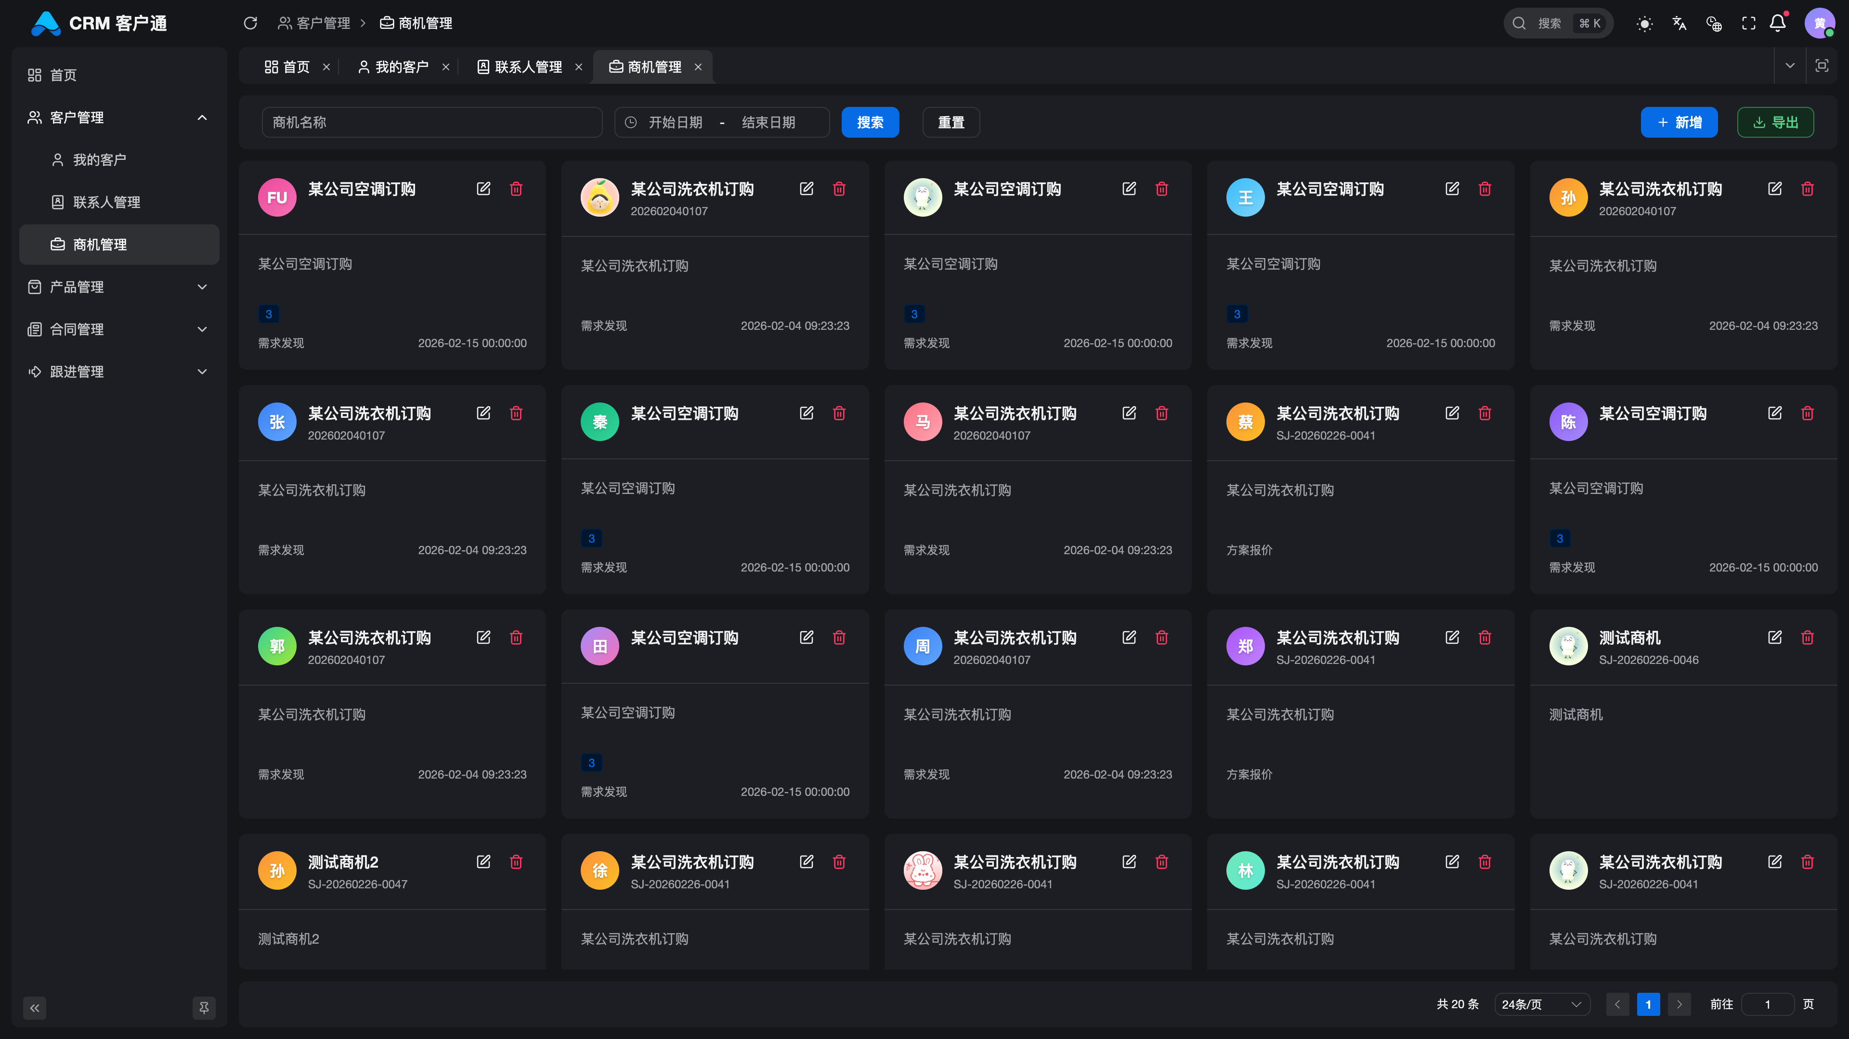Delete the 测试商机2 card via trash icon
The image size is (1849, 1039).
point(516,862)
